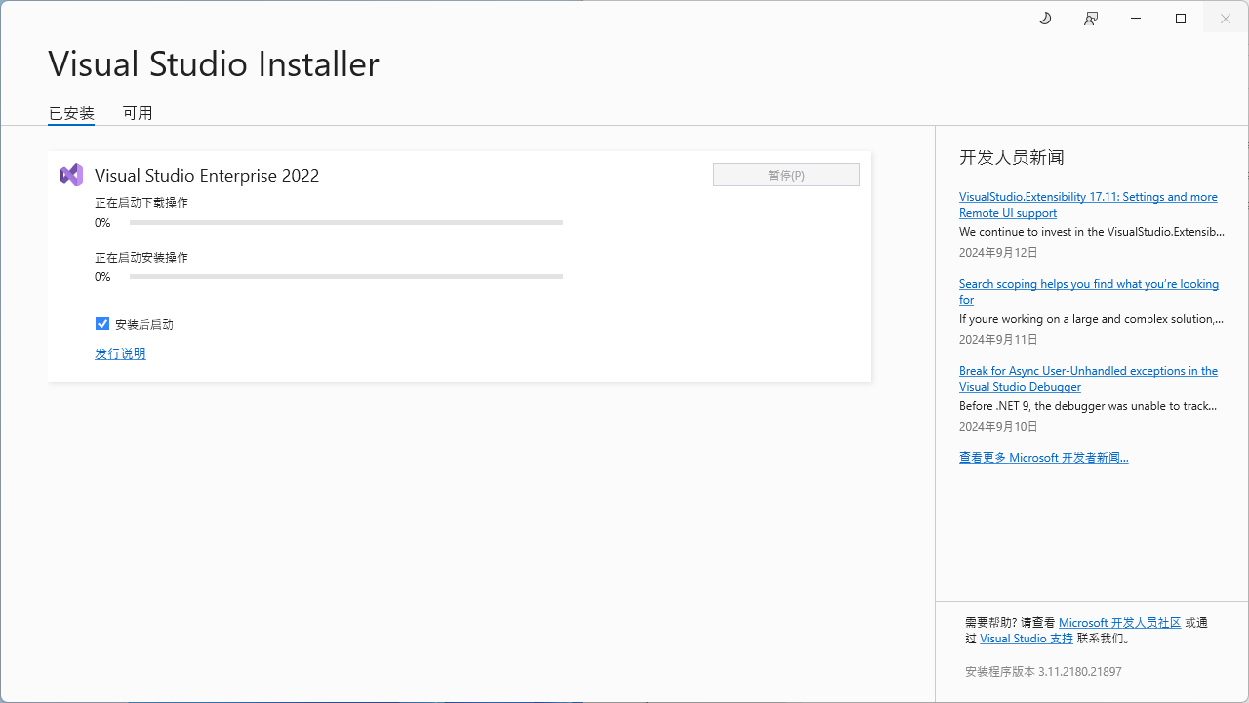This screenshot has width=1249, height=703.
Task: Open Visual Studio 支持 link
Action: [1027, 638]
